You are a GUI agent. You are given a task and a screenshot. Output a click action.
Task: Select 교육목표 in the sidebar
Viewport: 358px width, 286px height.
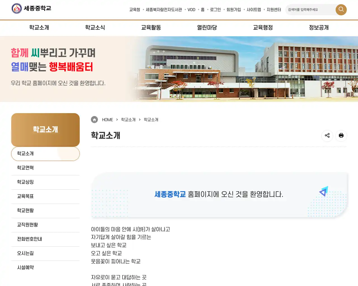point(45,196)
